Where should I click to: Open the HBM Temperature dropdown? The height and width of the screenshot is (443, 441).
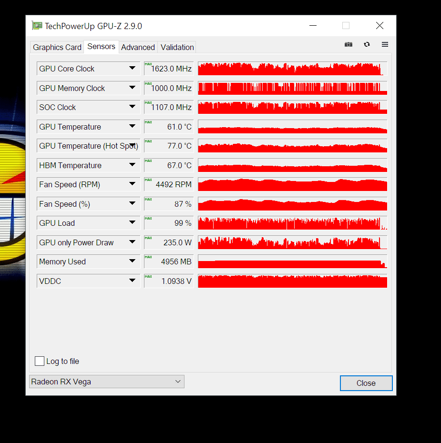pyautogui.click(x=132, y=165)
